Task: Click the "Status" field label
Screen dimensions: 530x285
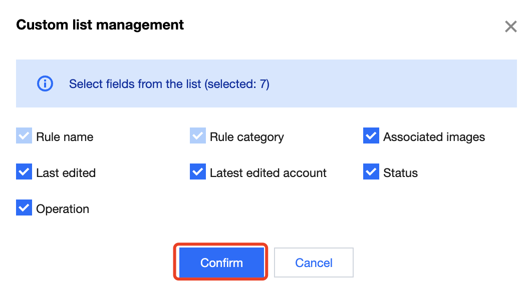Action: coord(400,173)
